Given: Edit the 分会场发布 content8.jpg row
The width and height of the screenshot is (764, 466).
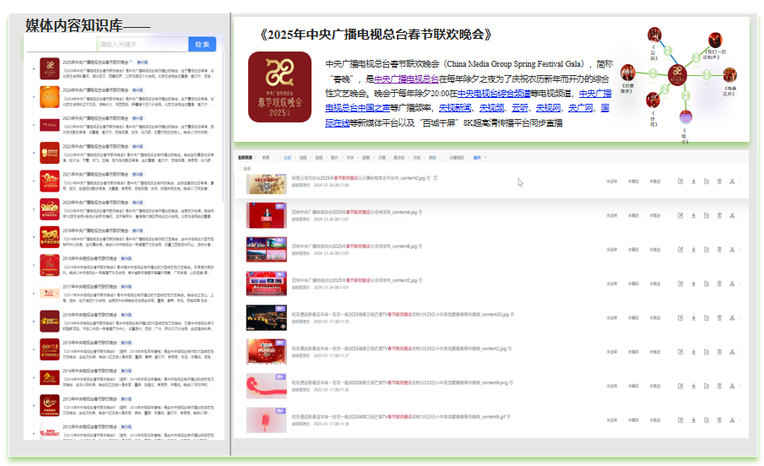Looking at the screenshot, I should 680,250.
